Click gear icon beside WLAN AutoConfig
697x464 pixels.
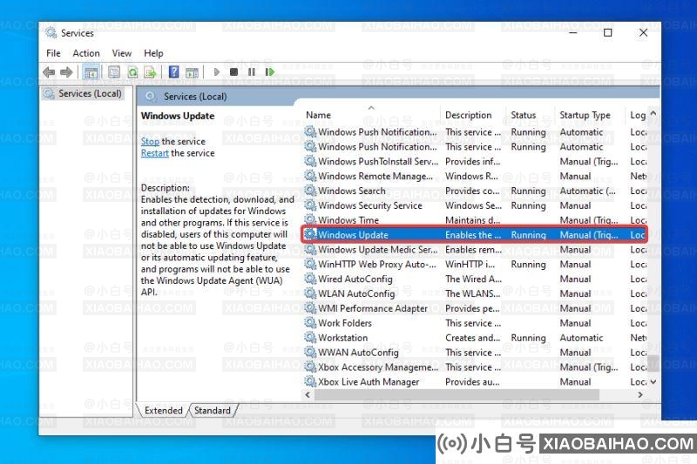310,293
